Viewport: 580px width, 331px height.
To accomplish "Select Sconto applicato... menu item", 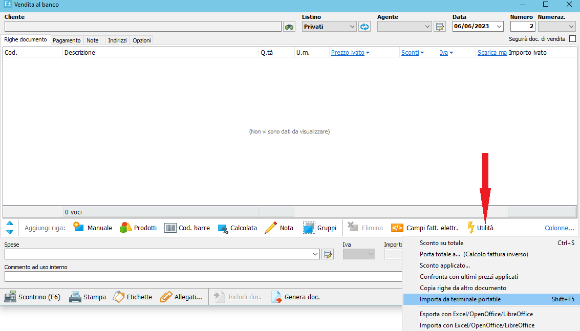I will [491, 266].
